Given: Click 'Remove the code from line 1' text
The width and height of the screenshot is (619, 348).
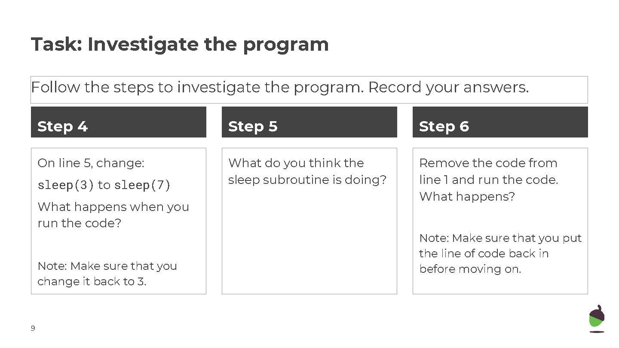Looking at the screenshot, I should [x=488, y=171].
